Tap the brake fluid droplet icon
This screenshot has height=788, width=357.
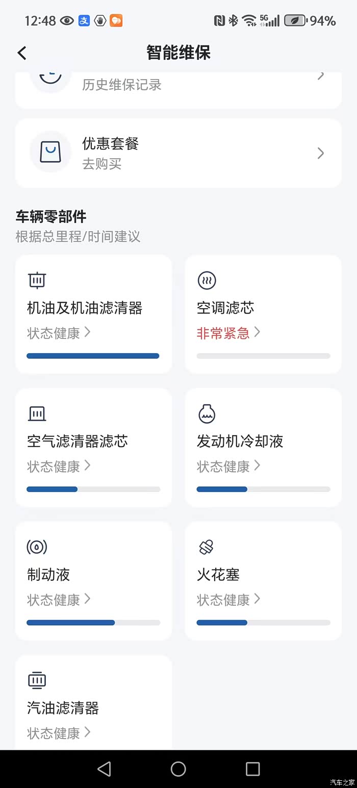pos(37,547)
